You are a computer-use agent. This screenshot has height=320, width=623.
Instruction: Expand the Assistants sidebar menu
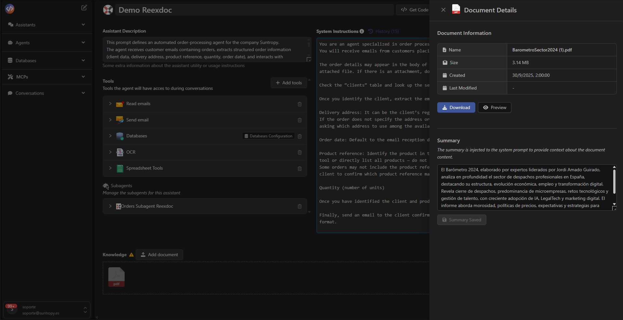pyautogui.click(x=46, y=25)
